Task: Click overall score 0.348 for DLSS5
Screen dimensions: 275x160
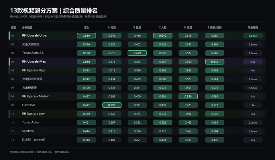Action: click(86, 140)
